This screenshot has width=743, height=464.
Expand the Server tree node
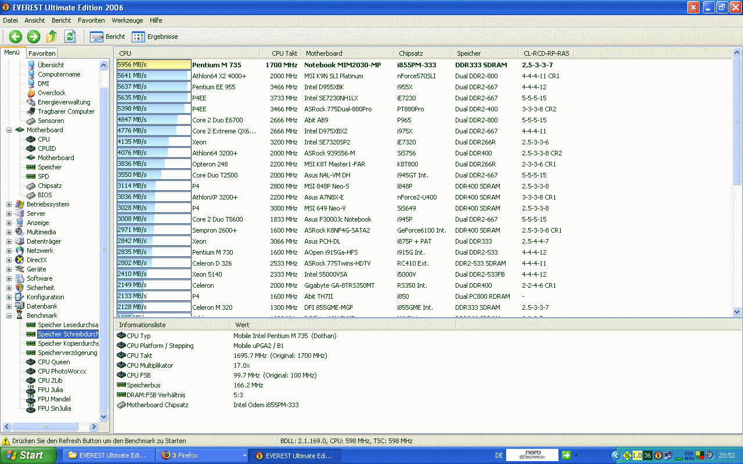coord(9,213)
